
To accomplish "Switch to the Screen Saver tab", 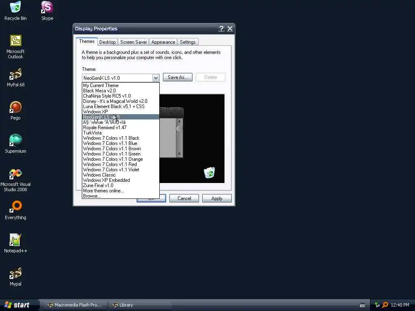I will pos(133,42).
